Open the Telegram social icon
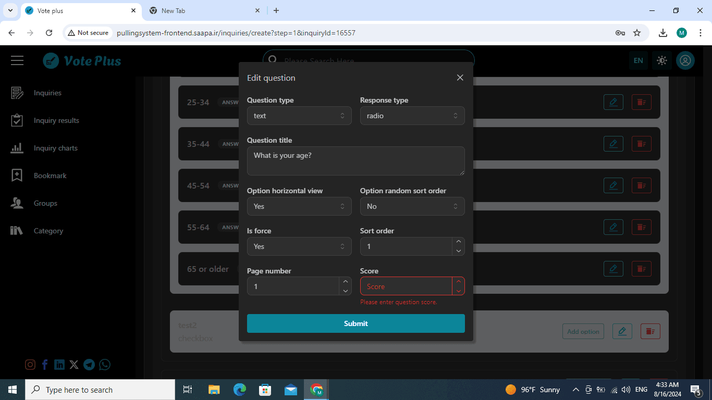This screenshot has height=400, width=712. [89, 365]
